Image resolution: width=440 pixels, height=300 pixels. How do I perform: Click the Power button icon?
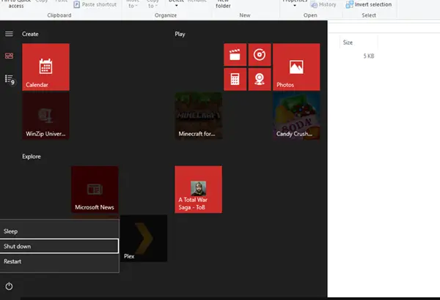point(9,286)
